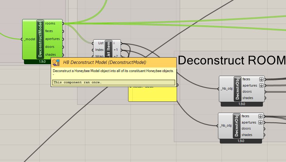Click the Index input of List Item
The height and width of the screenshot is (162, 286).
[x=99, y=50]
